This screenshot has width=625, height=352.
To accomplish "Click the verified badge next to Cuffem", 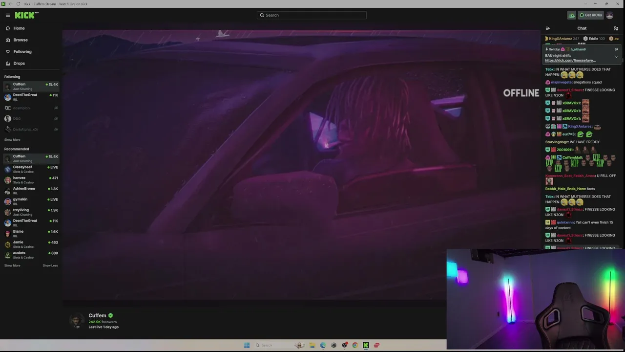I will click(x=111, y=316).
